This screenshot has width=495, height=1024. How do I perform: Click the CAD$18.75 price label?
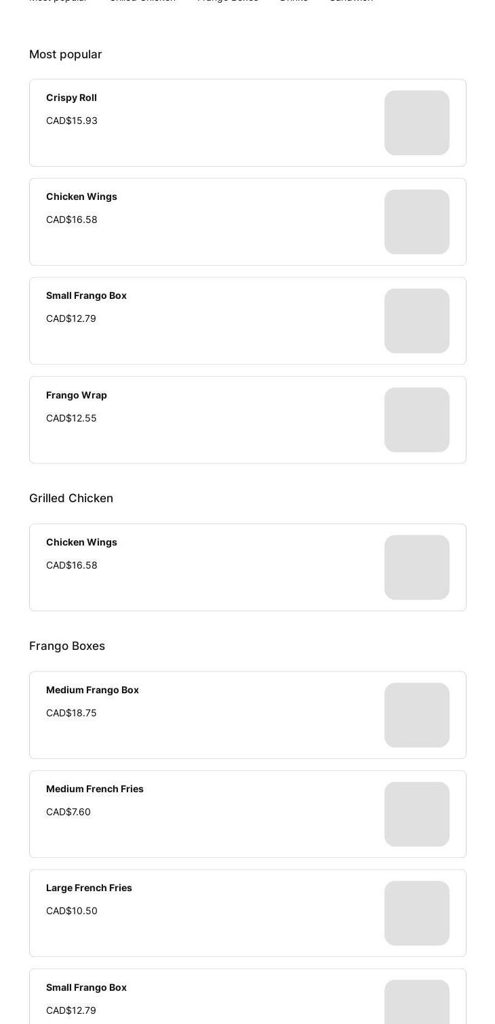[71, 713]
